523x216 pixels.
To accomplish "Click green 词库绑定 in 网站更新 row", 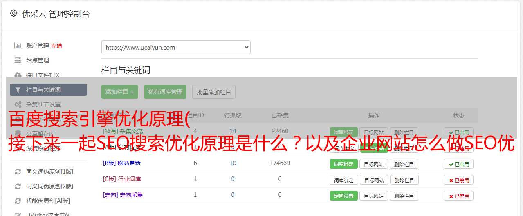I will (x=344, y=164).
